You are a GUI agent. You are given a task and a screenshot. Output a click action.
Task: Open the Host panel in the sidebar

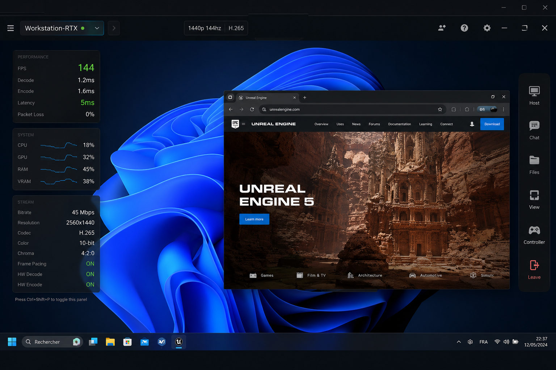(534, 96)
